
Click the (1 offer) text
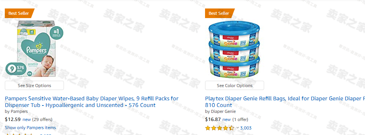click(240, 120)
